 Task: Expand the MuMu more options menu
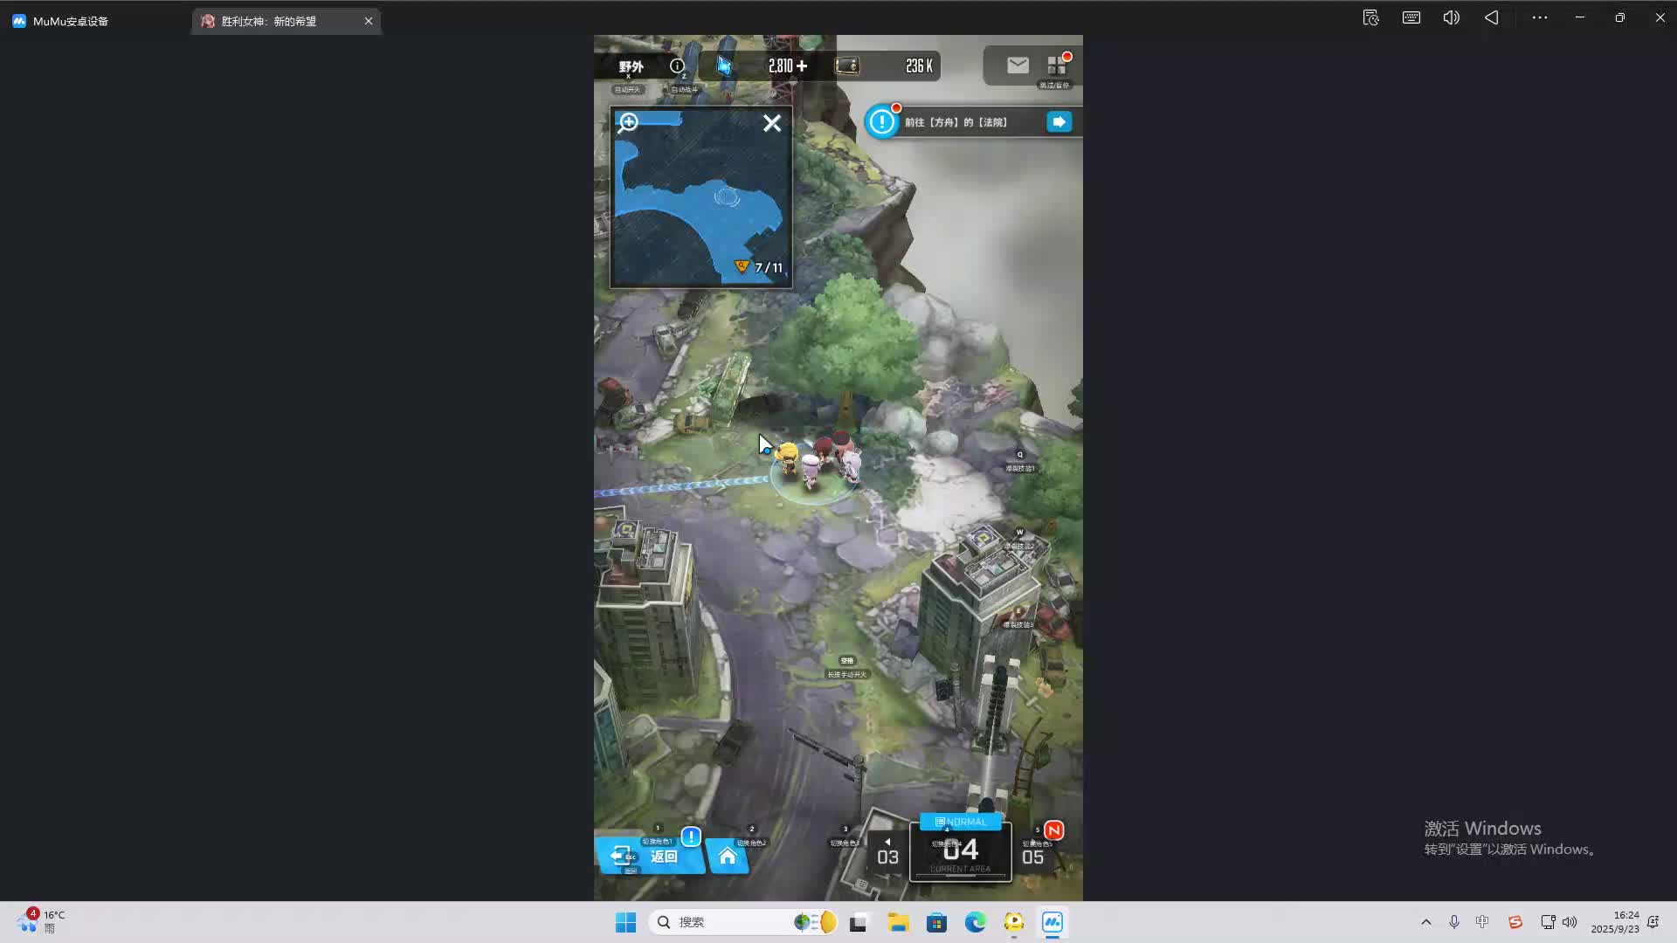point(1539,17)
